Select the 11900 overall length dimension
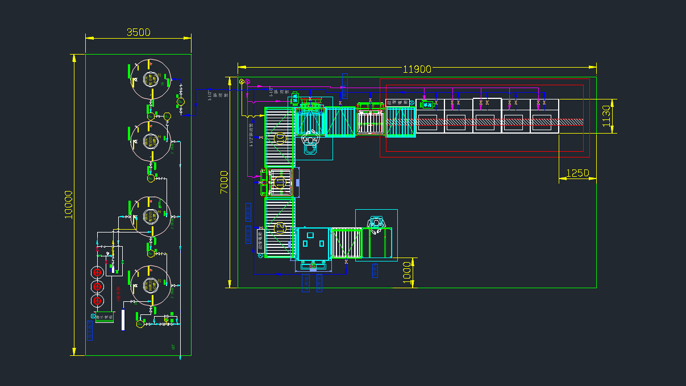Screen dimensions: 686x386 coord(417,69)
